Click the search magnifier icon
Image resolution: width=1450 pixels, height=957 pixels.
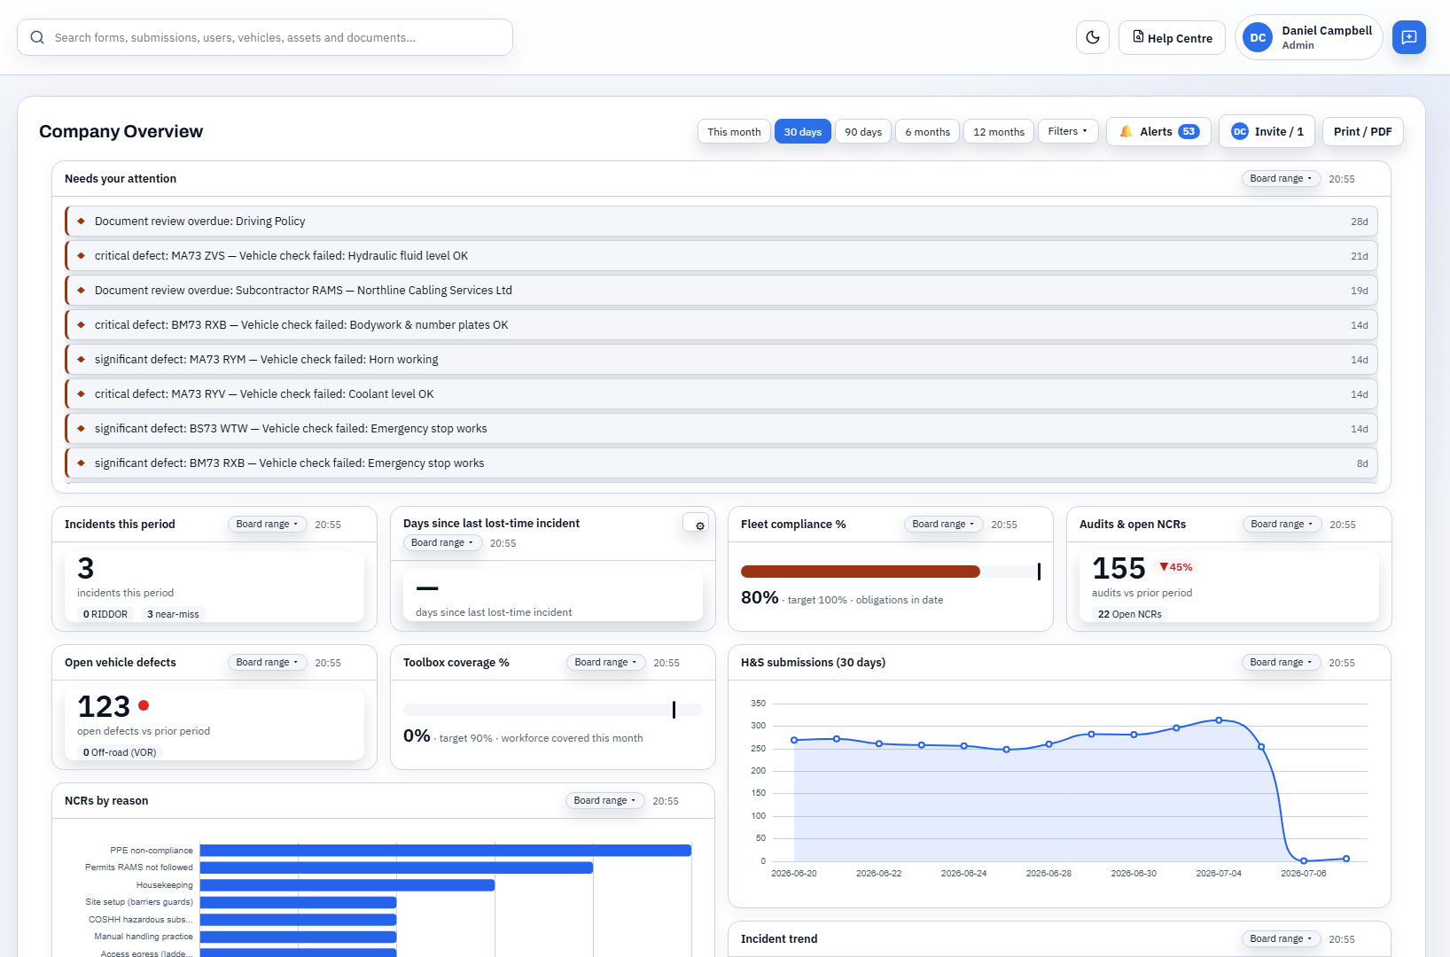[37, 37]
